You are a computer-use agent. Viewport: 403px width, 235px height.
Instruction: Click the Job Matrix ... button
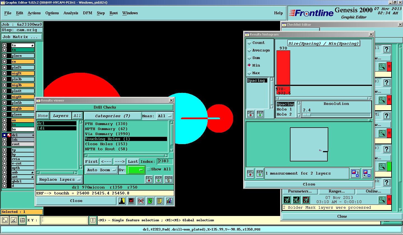point(22,37)
